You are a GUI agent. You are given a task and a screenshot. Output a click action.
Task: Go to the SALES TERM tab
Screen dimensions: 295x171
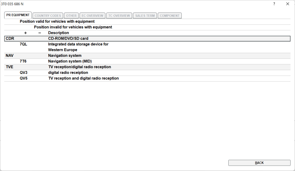[x=145, y=16]
